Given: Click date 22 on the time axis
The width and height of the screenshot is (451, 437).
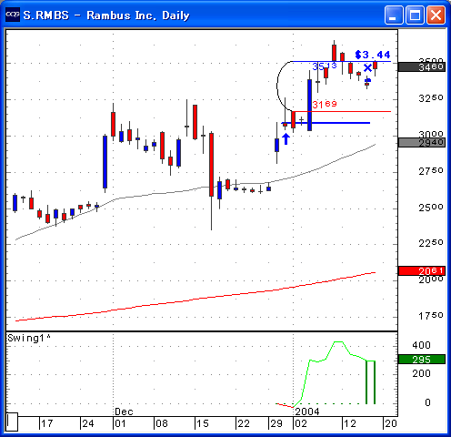Looking at the screenshot, I should pos(244,423).
